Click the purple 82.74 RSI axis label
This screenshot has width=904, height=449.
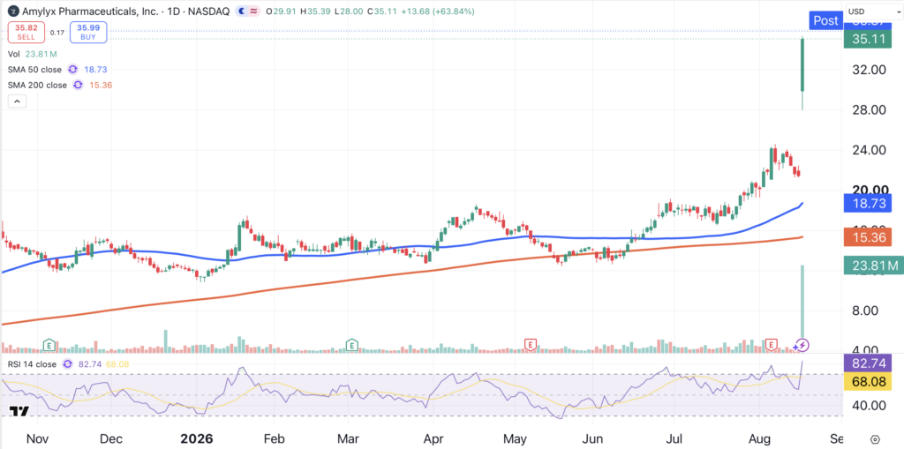coord(867,363)
